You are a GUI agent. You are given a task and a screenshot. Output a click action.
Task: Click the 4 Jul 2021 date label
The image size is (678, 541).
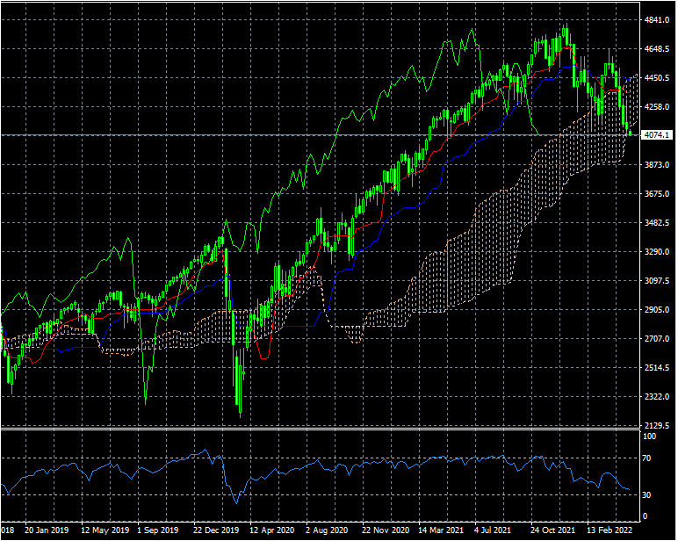click(x=492, y=530)
